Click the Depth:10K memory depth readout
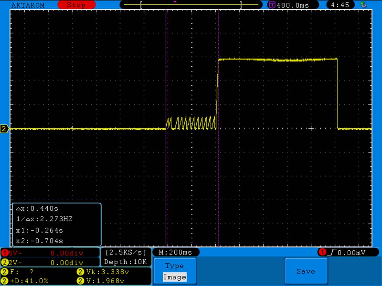Image resolution: width=382 pixels, height=286 pixels. [x=125, y=262]
